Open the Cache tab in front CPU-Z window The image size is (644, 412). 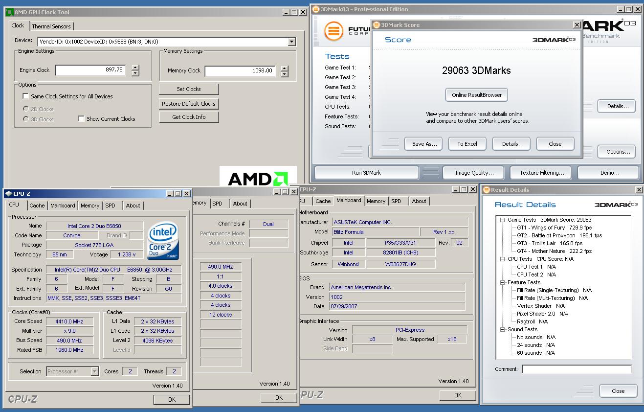click(37, 206)
